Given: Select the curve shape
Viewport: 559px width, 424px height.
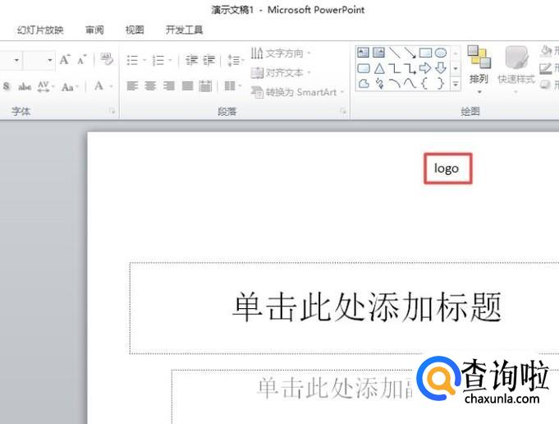Looking at the screenshot, I should [410, 84].
